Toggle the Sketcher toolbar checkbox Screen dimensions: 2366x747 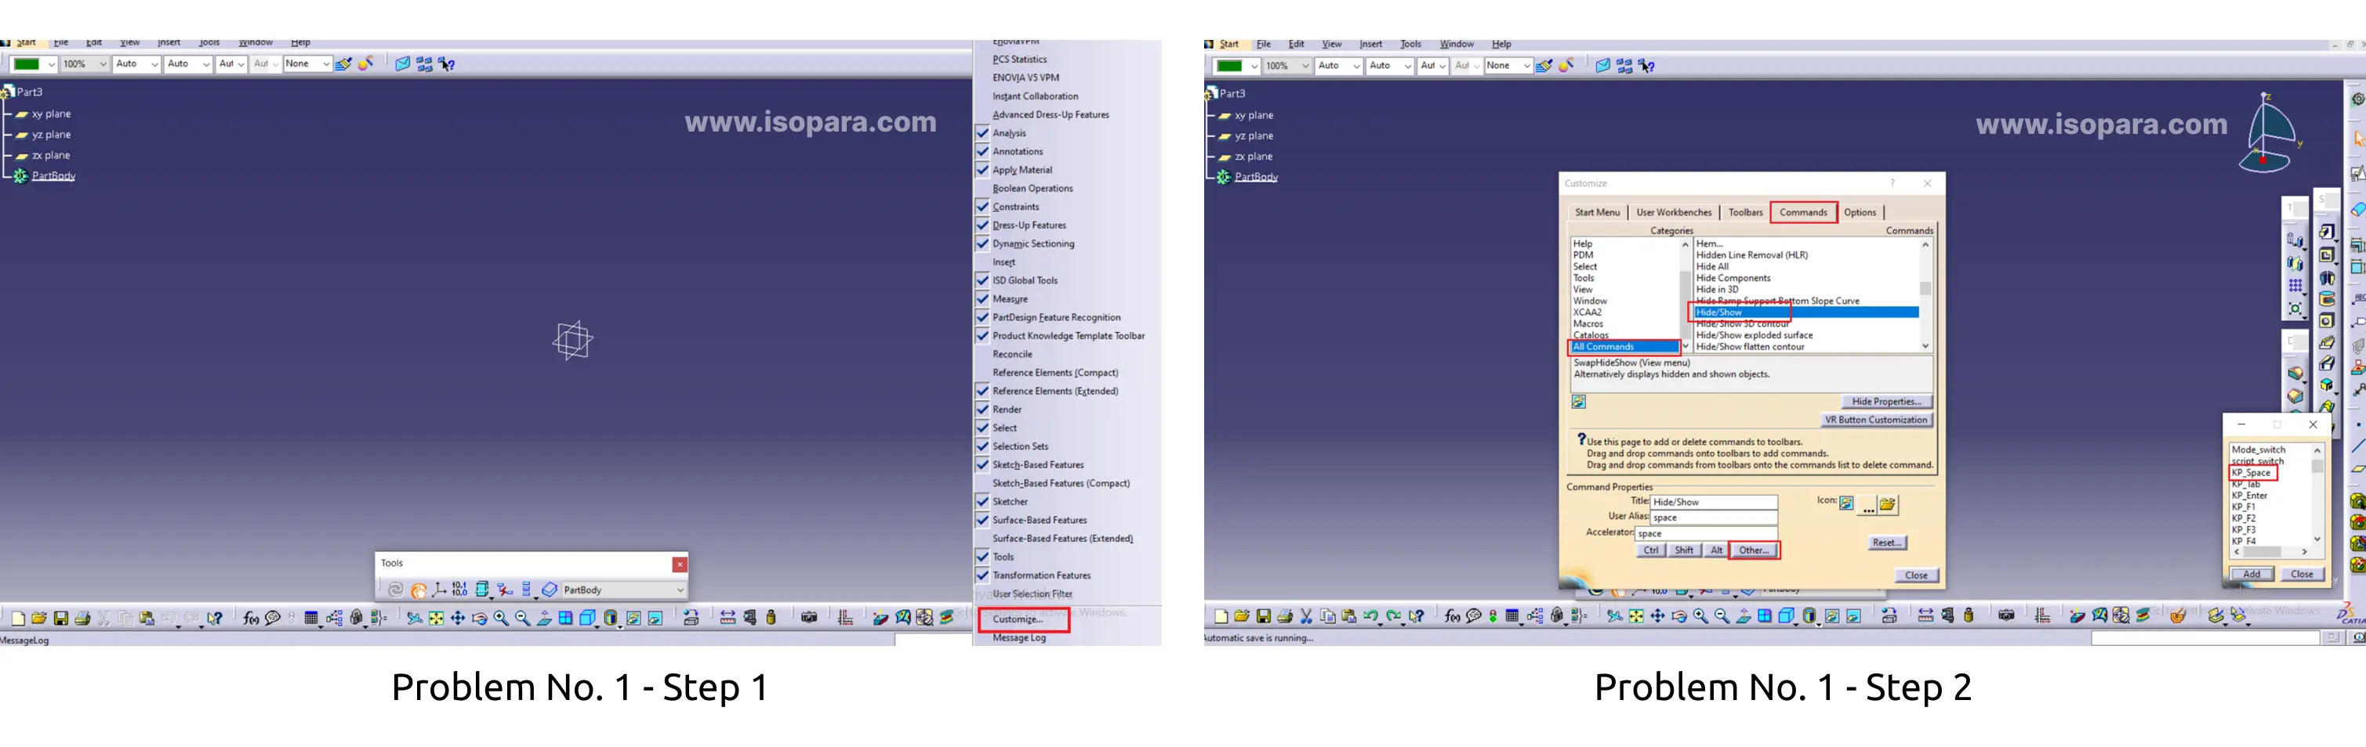click(982, 502)
